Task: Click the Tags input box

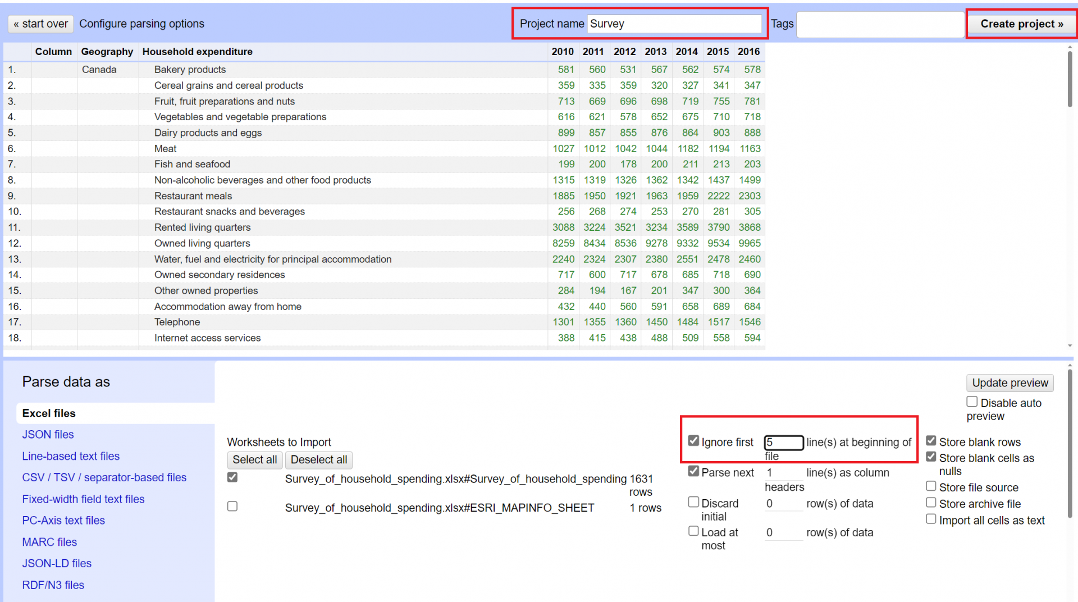Action: click(879, 24)
